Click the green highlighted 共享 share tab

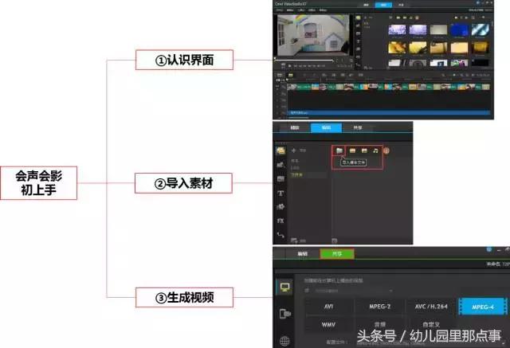[336, 254]
